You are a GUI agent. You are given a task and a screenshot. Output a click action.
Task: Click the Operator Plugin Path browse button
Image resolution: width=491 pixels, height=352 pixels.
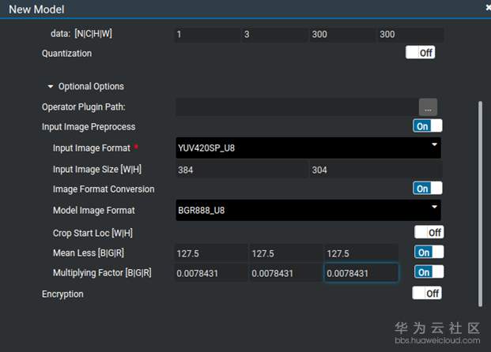[x=428, y=107]
